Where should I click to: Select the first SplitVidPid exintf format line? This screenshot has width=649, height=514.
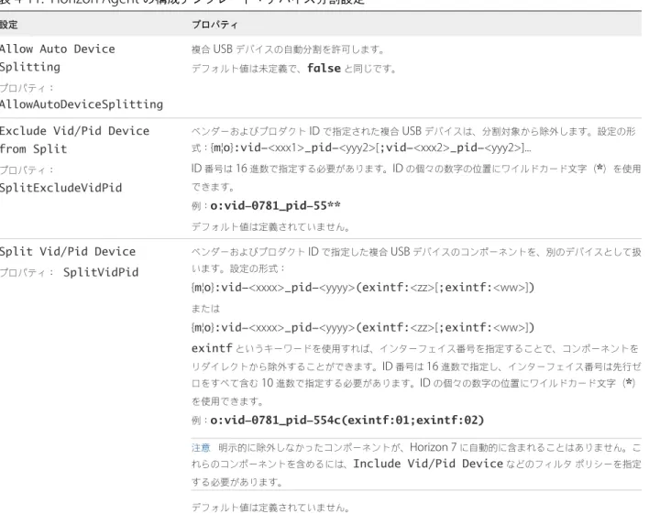[x=363, y=287]
